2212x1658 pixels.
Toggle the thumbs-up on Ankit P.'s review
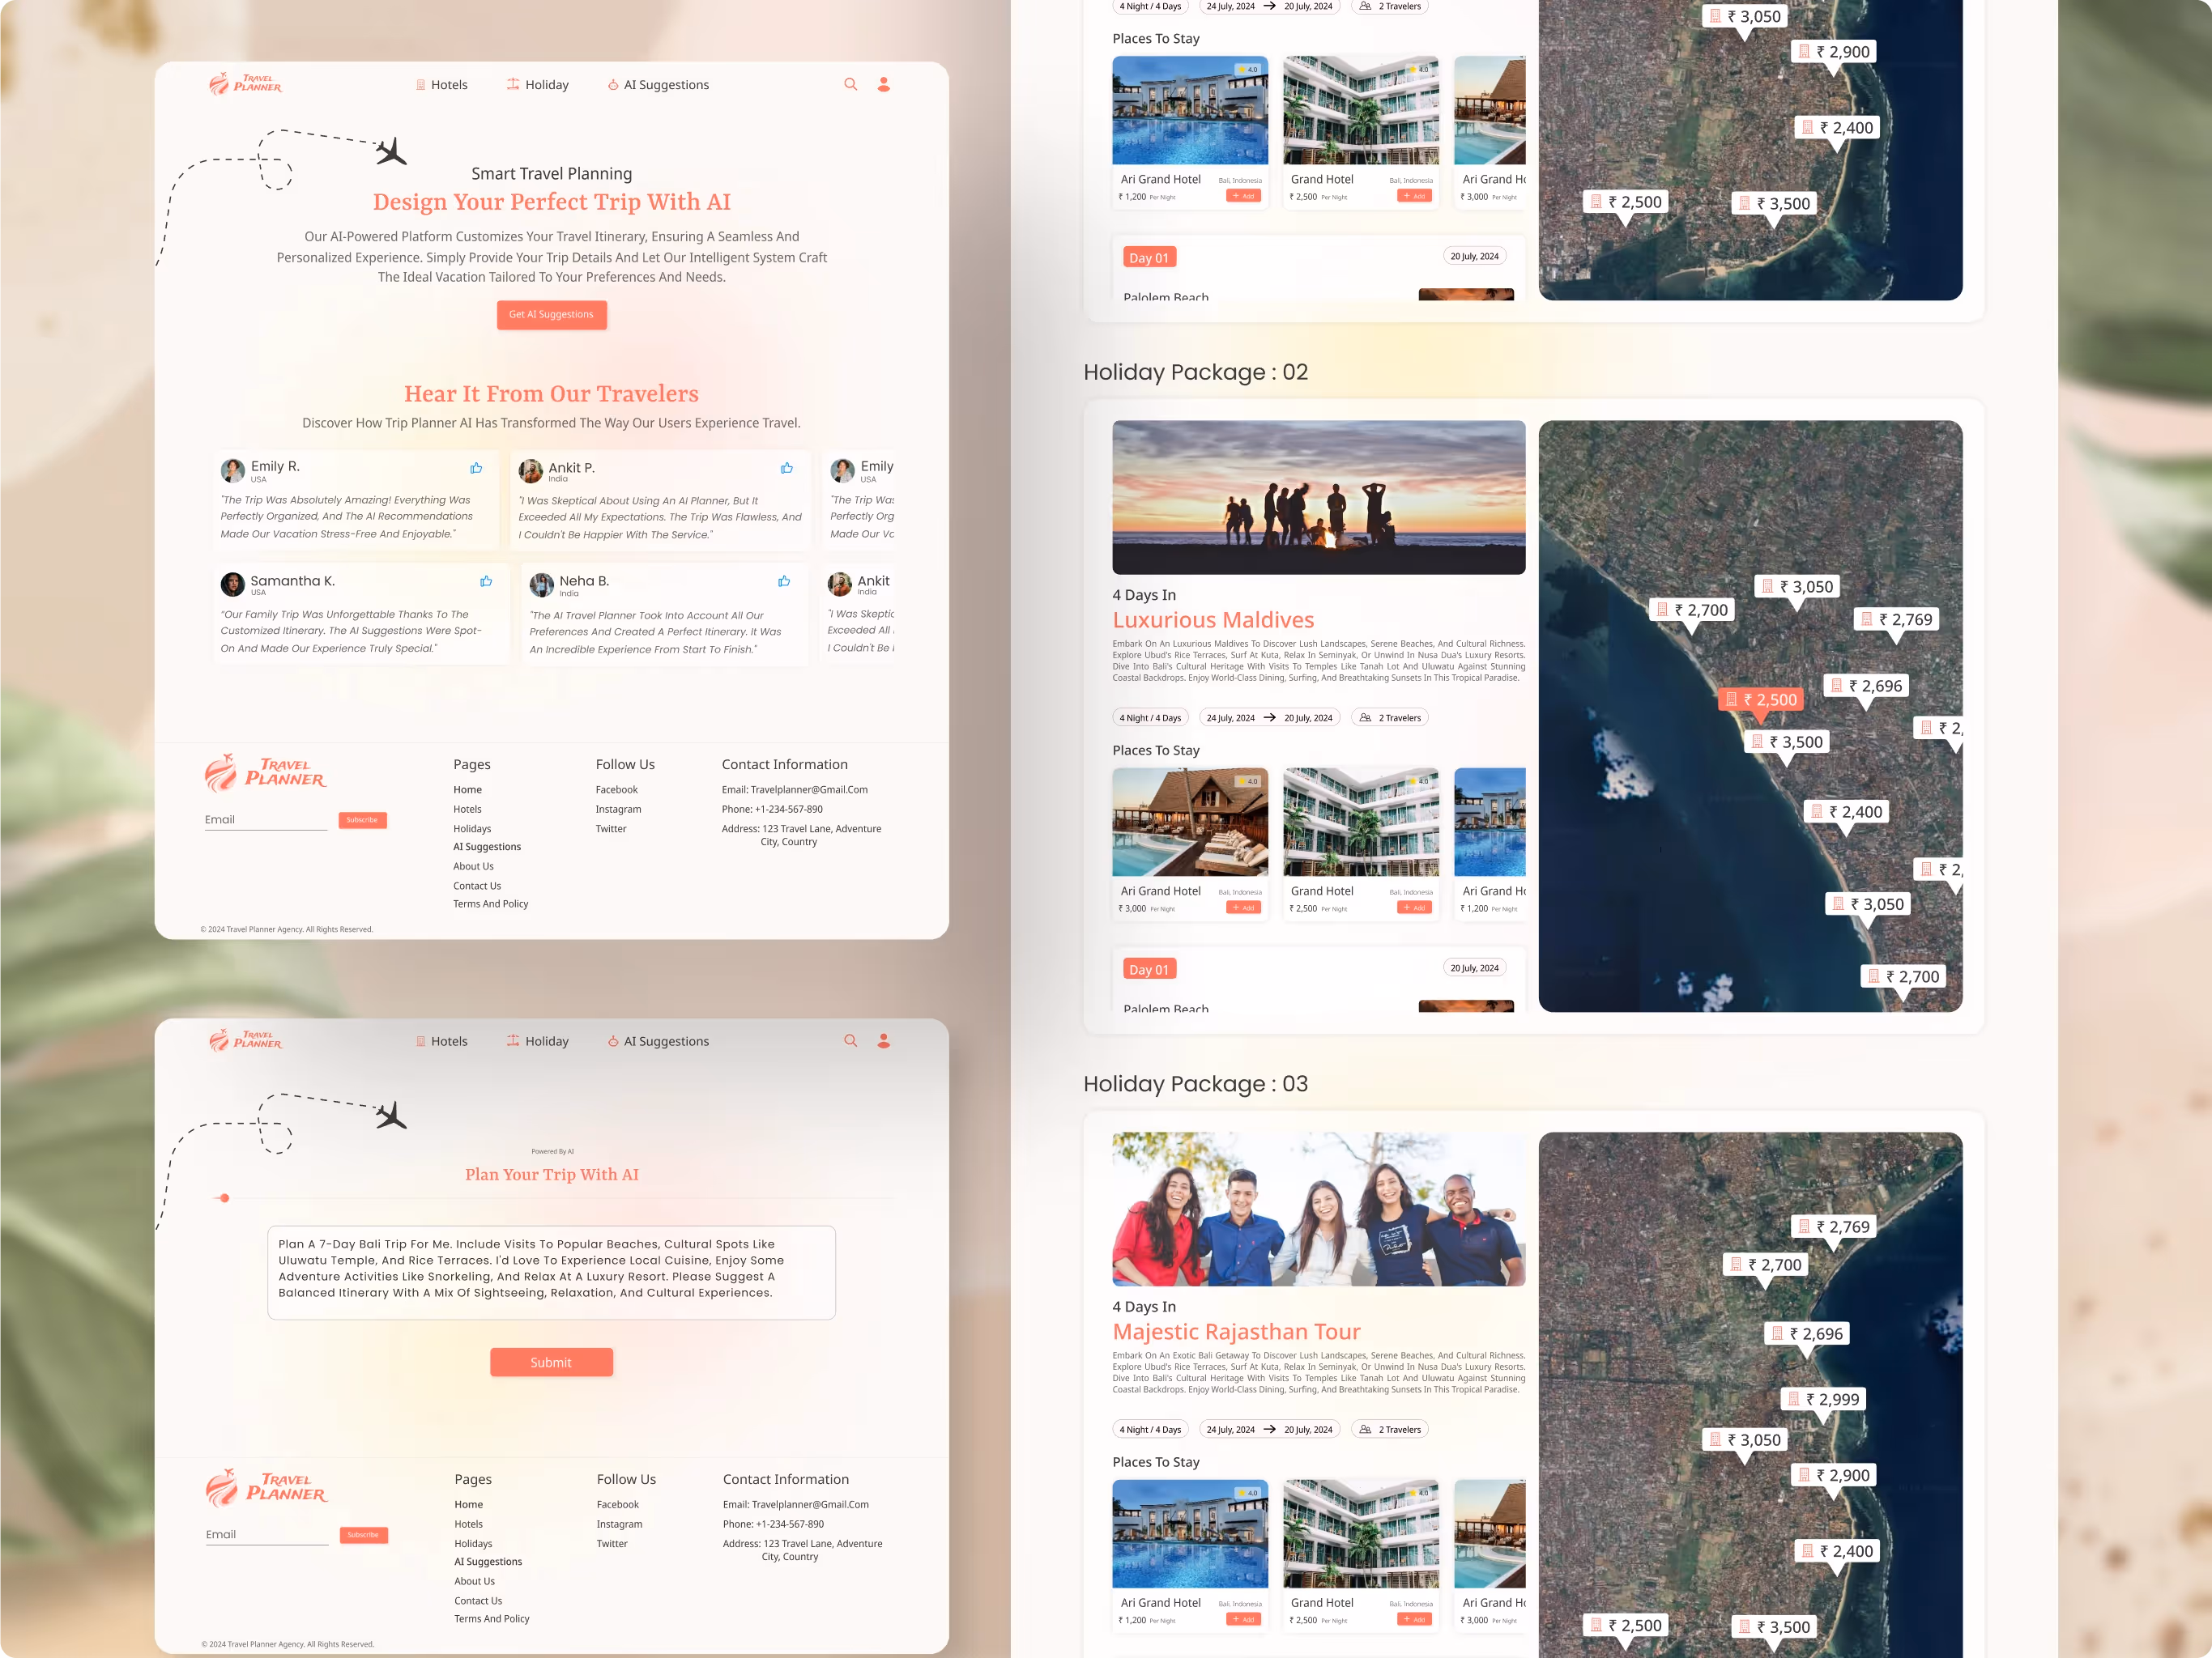click(x=787, y=468)
